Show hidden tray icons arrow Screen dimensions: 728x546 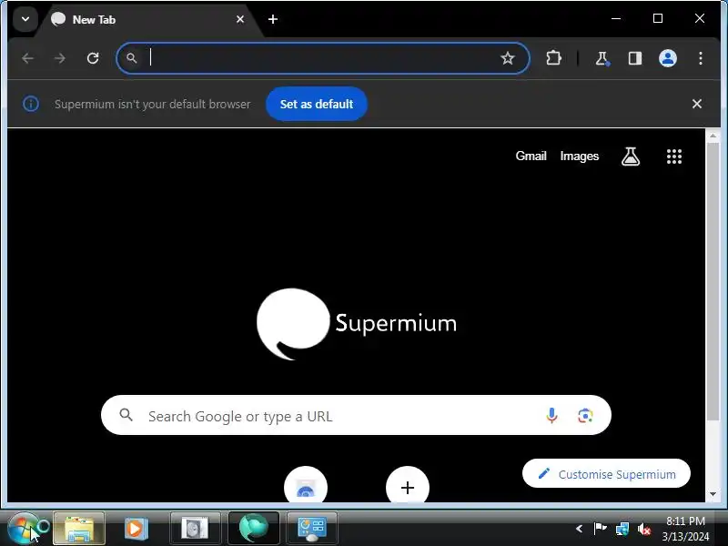[579, 529]
